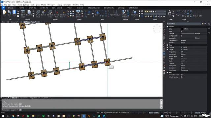
Task: Collapse the View properties section
Action: tap(167, 45)
